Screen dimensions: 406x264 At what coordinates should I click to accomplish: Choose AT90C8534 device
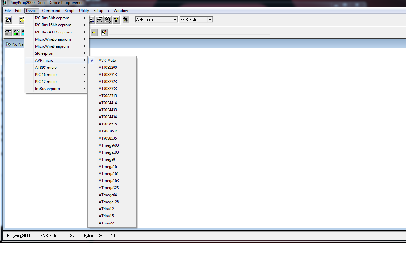[x=112, y=131]
